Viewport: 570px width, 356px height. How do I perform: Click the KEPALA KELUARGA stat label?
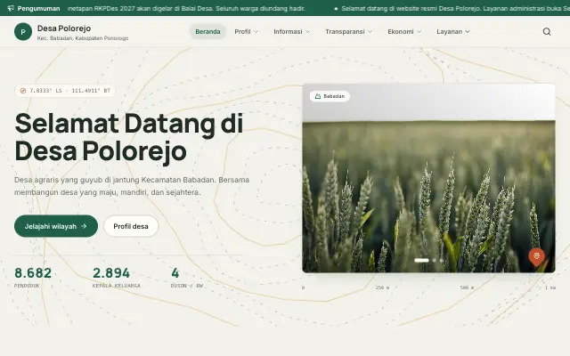[x=117, y=286]
